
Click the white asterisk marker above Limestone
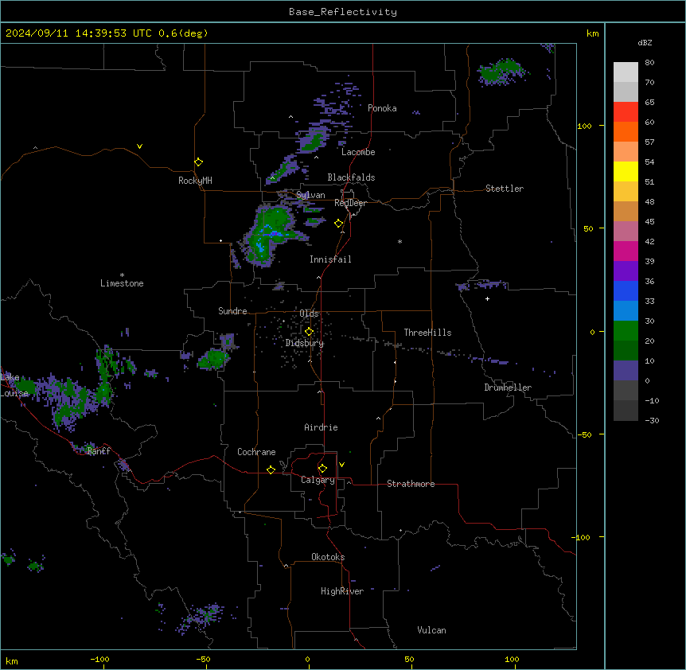(122, 275)
